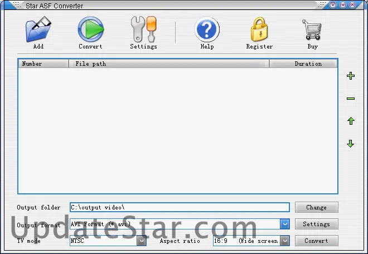This screenshot has height=254, width=368.
Task: Click inside the Output folder path field
Action: click(180, 207)
